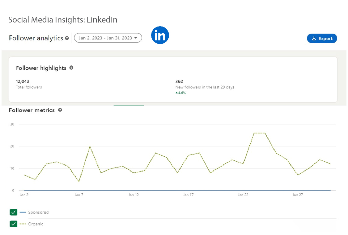This screenshot has height=235, width=348.
Task: Click the green growth triangle by 4.6%
Action: (177, 93)
